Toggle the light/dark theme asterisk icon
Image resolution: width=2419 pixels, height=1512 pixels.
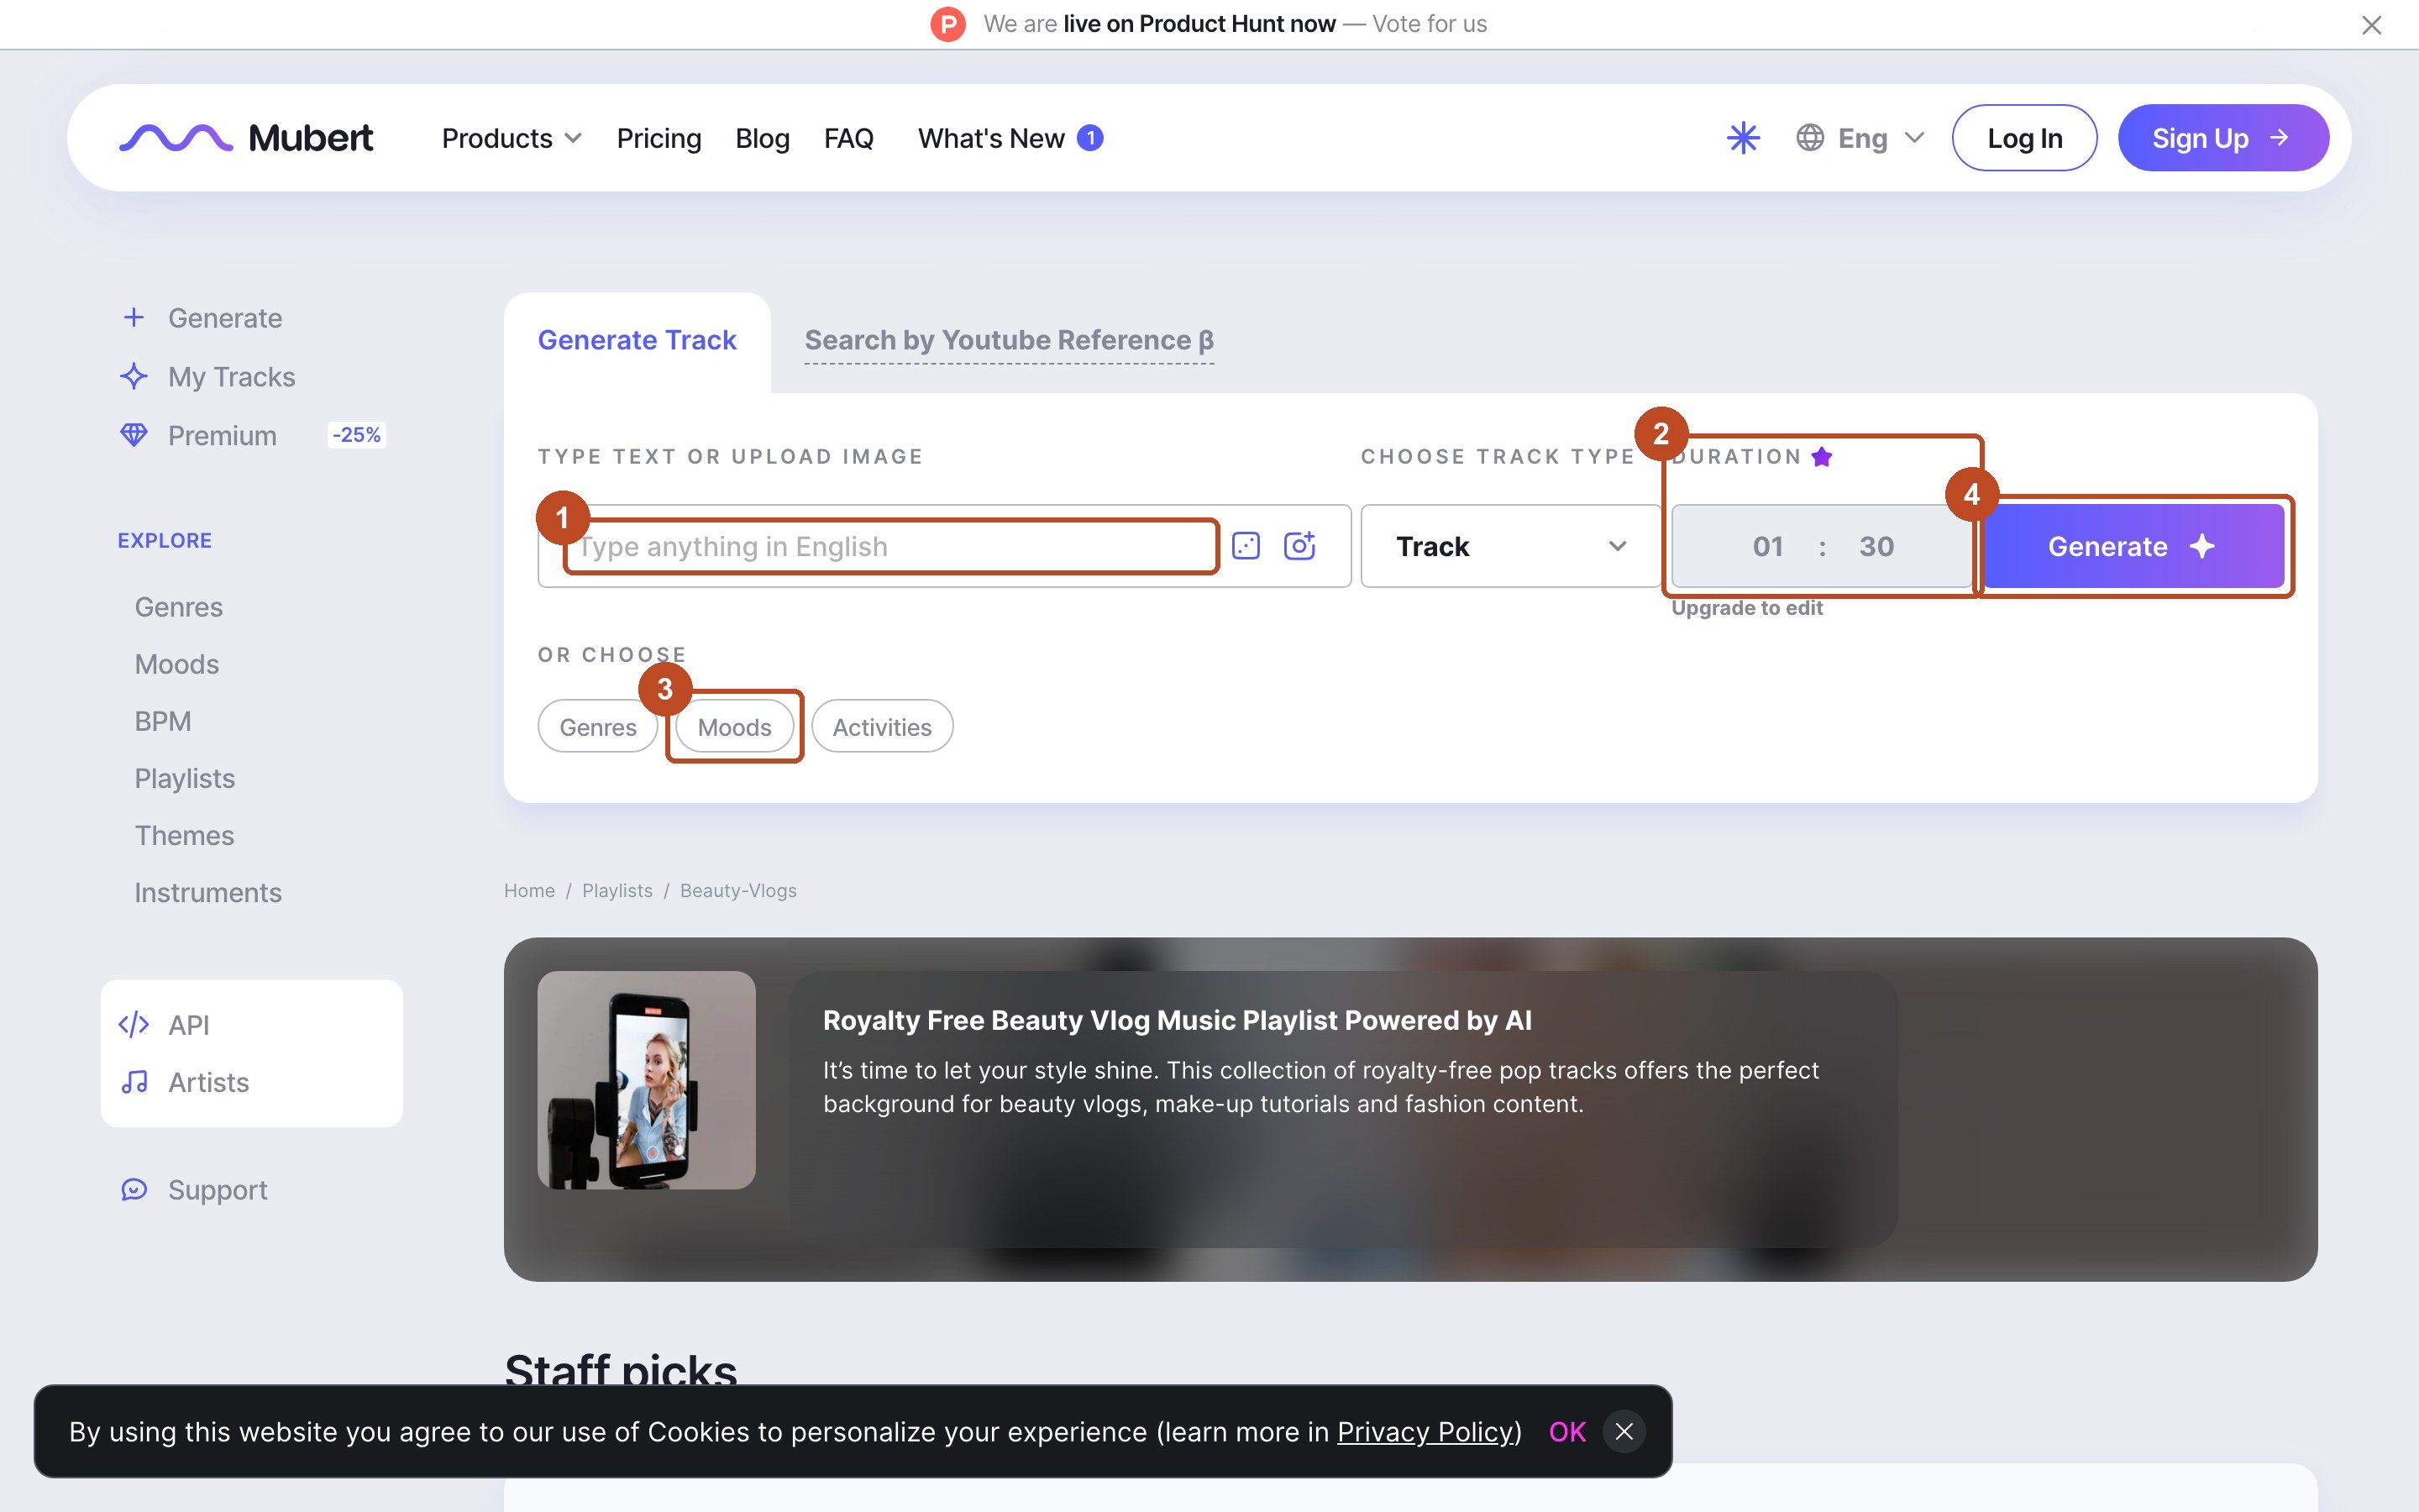[x=1744, y=138]
